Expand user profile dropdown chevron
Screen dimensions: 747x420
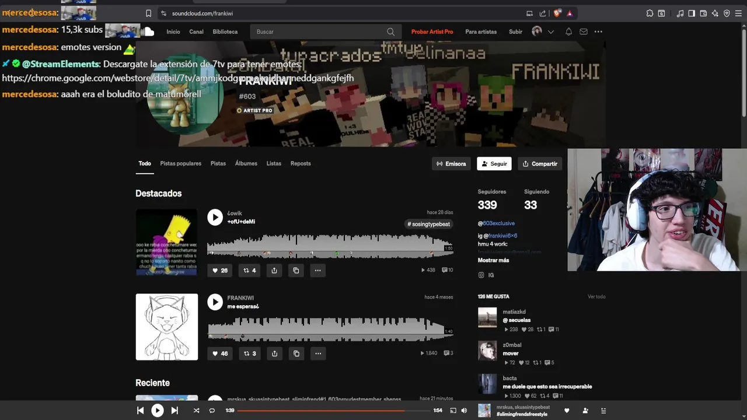coord(550,32)
